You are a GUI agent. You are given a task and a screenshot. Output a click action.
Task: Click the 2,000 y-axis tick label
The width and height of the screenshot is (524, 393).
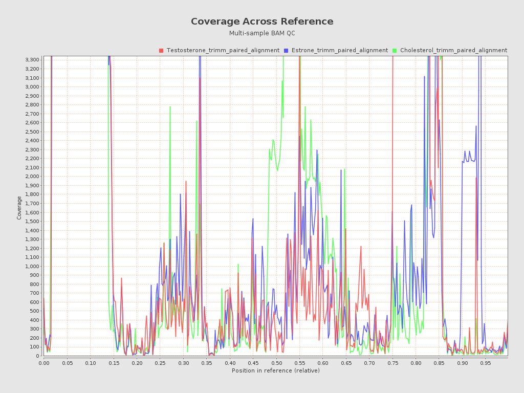32,177
